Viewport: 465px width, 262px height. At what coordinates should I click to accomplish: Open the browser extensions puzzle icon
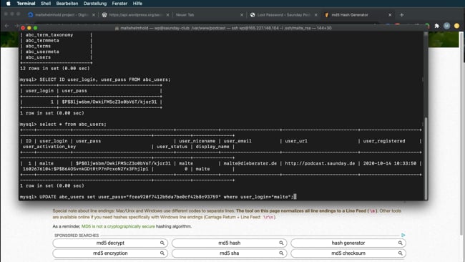(x=437, y=26)
